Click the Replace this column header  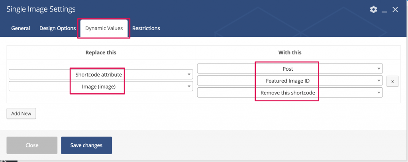point(101,53)
